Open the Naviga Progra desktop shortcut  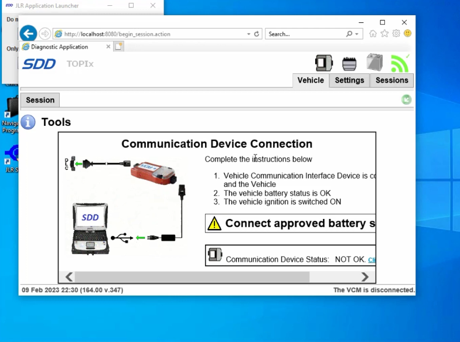(11, 115)
